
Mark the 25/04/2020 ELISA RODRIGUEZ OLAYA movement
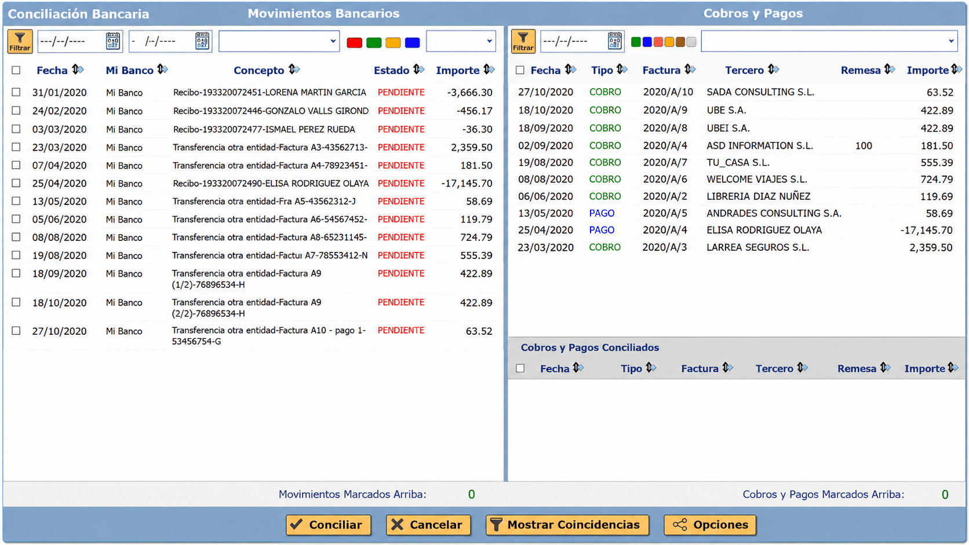(x=16, y=183)
